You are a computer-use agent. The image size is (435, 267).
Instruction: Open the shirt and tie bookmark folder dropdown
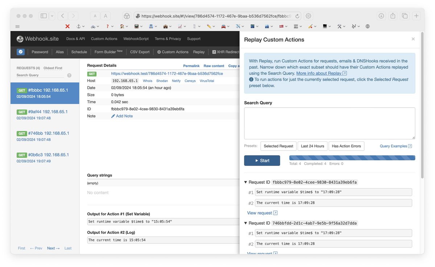point(153,26)
